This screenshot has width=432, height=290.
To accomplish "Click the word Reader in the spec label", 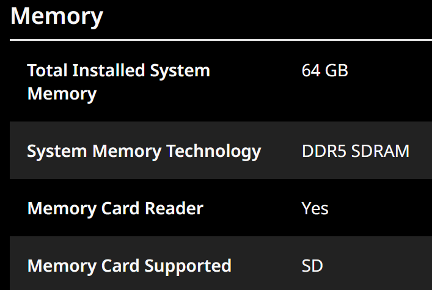I will coord(174,208).
